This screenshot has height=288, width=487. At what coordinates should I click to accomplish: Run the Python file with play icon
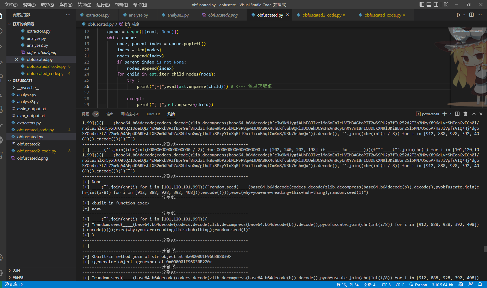pos(458,15)
